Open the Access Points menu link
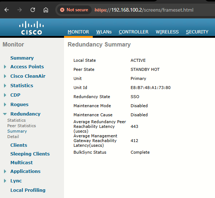This screenshot has width=215, height=198. [27, 67]
